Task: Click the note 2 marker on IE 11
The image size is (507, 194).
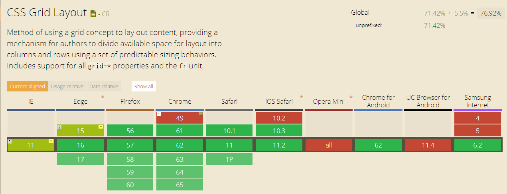Action: coord(10,141)
